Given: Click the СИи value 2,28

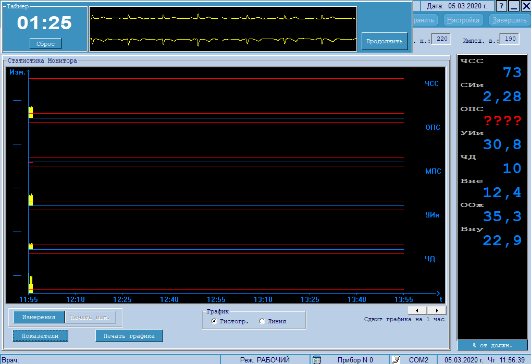Looking at the screenshot, I should coord(502,96).
